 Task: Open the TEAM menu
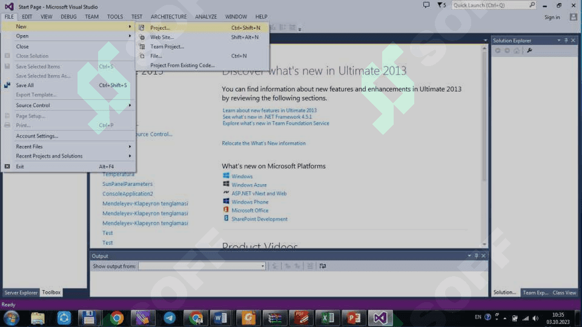pyautogui.click(x=91, y=17)
